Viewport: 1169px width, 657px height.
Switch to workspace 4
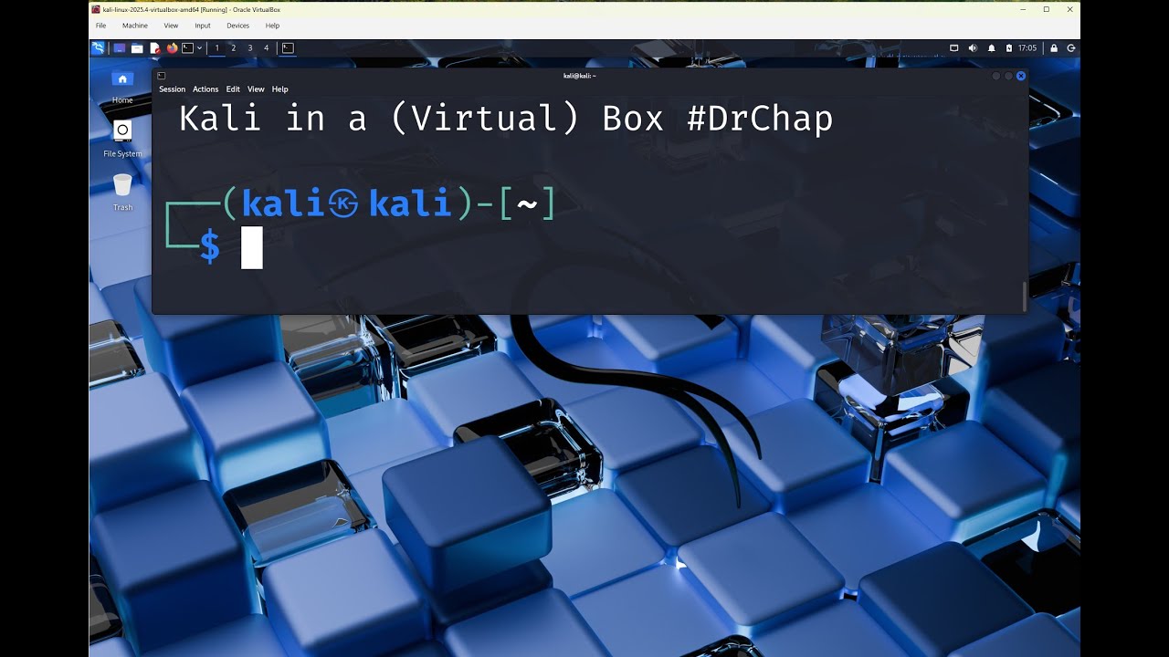[x=266, y=47]
